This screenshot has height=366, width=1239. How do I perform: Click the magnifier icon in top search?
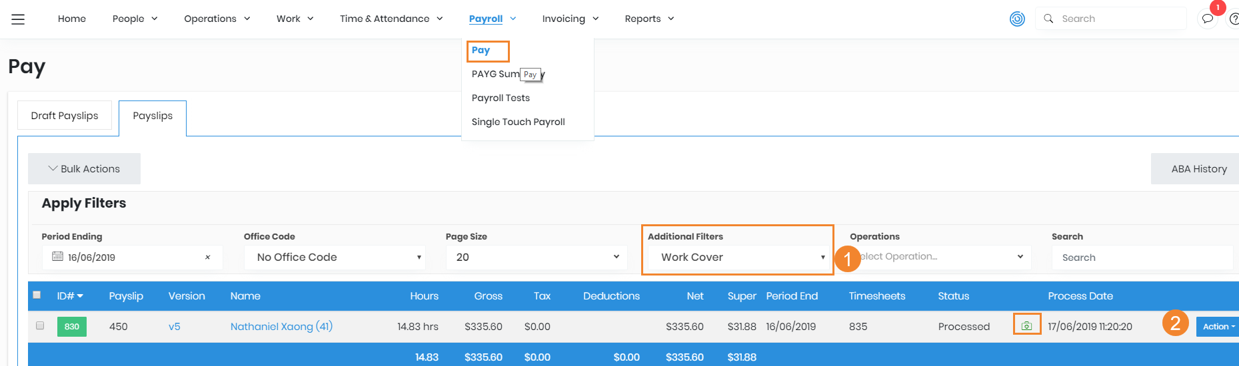(1048, 19)
